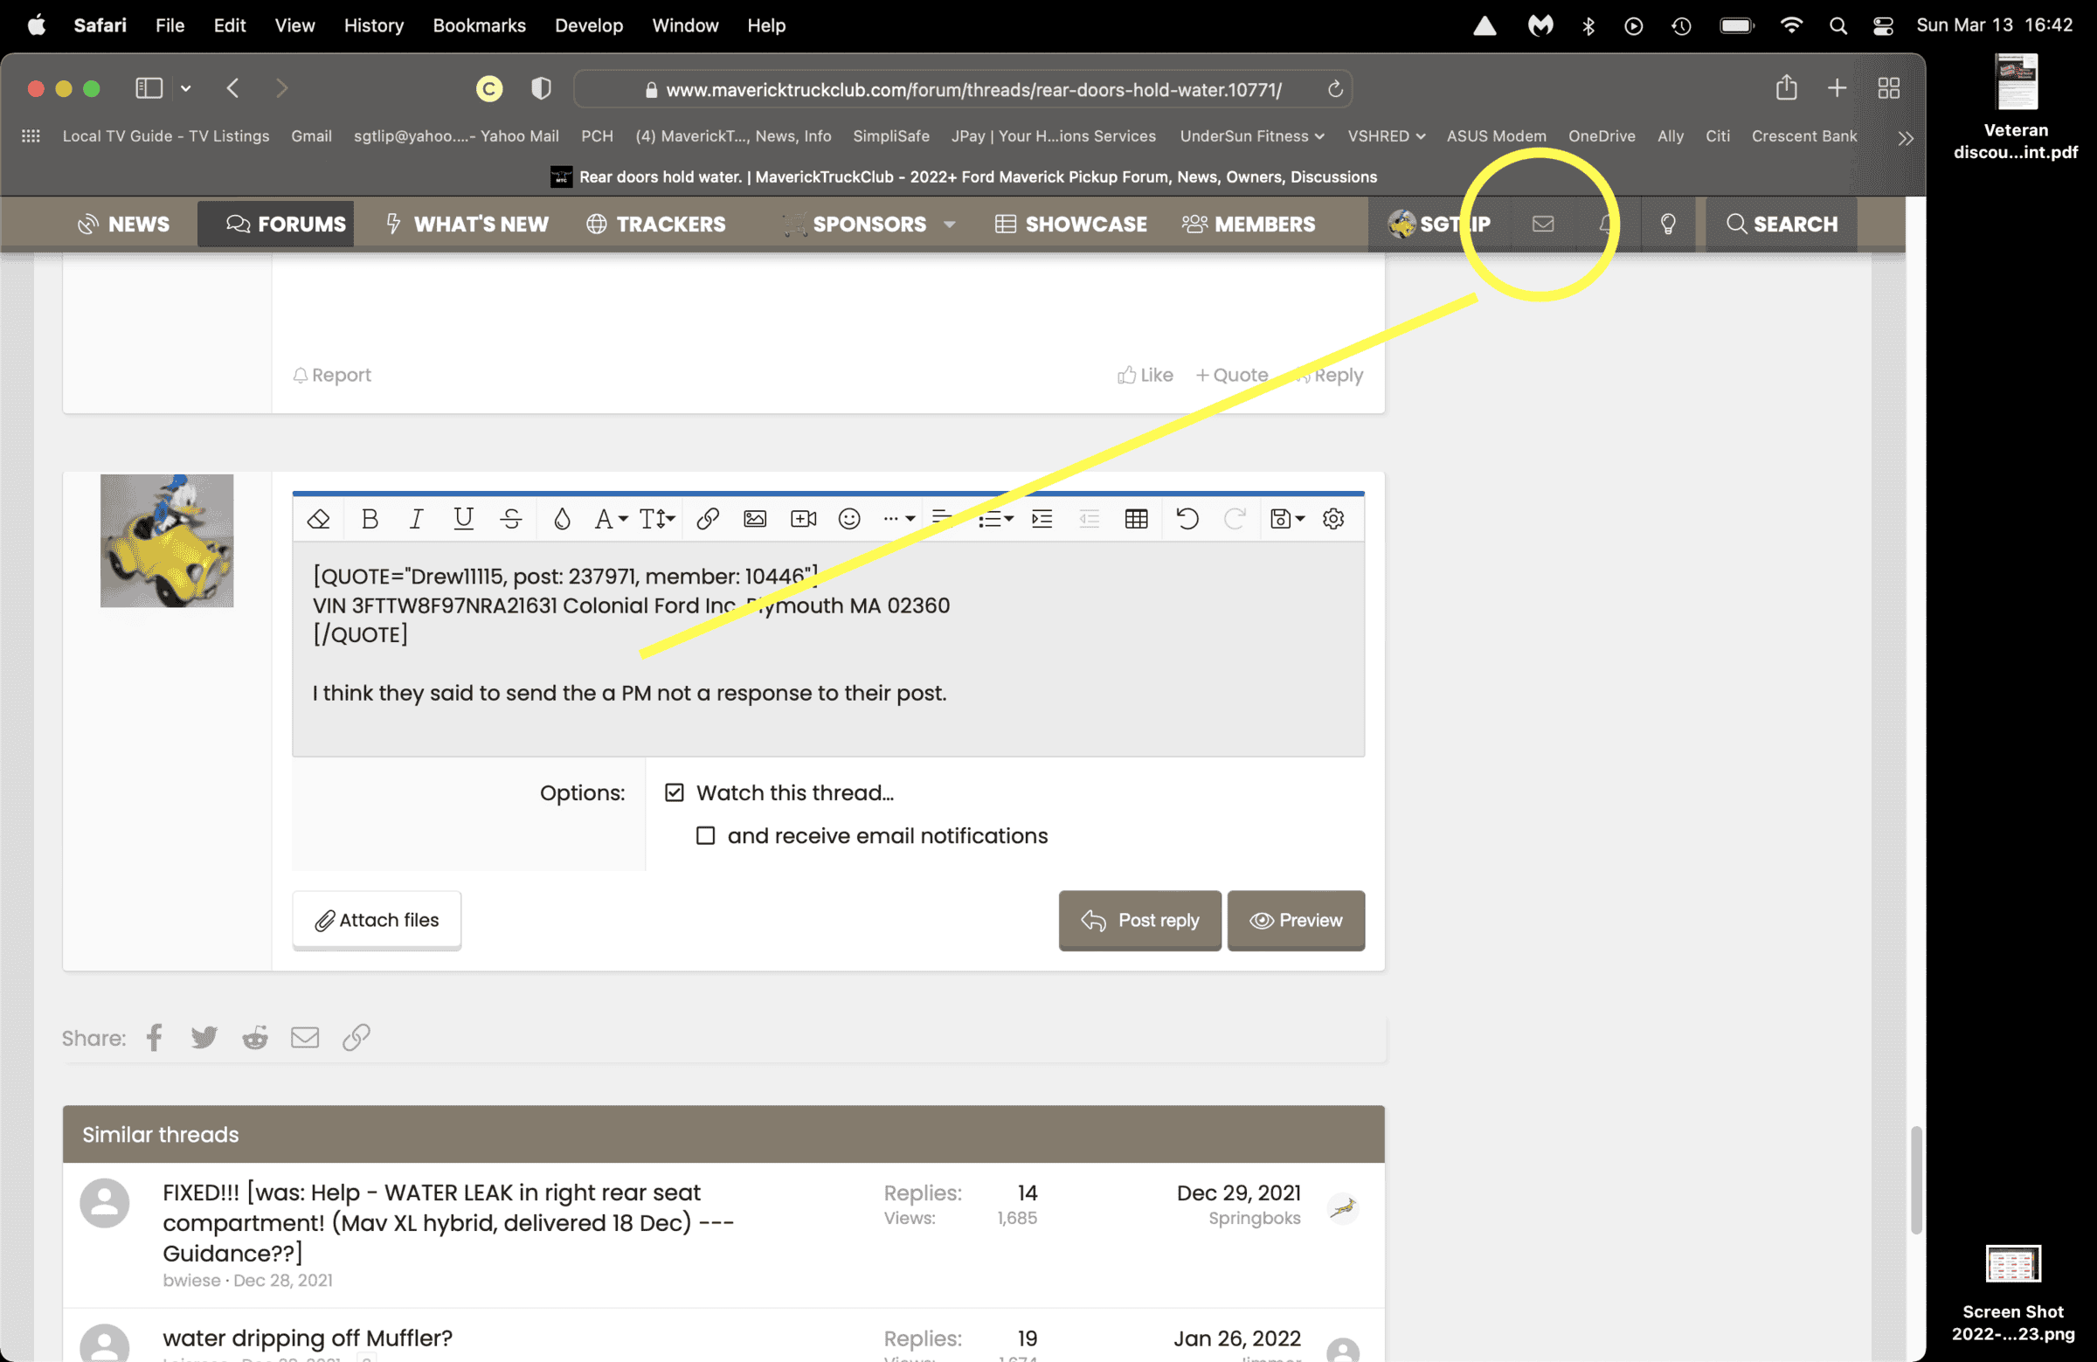Open the TRACKERS nav tab
Viewport: 2097px width, 1362px height.
656,224
